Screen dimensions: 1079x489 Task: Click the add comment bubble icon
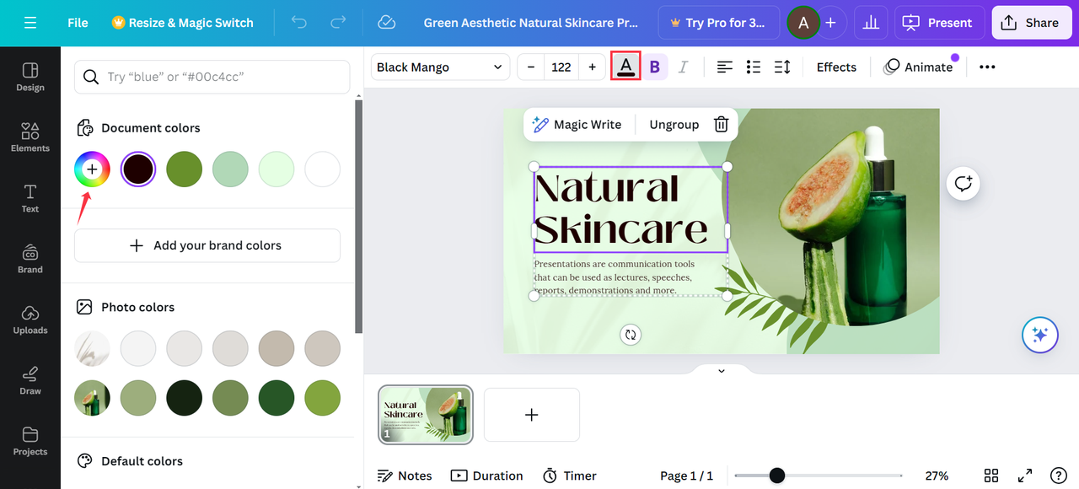click(x=963, y=183)
